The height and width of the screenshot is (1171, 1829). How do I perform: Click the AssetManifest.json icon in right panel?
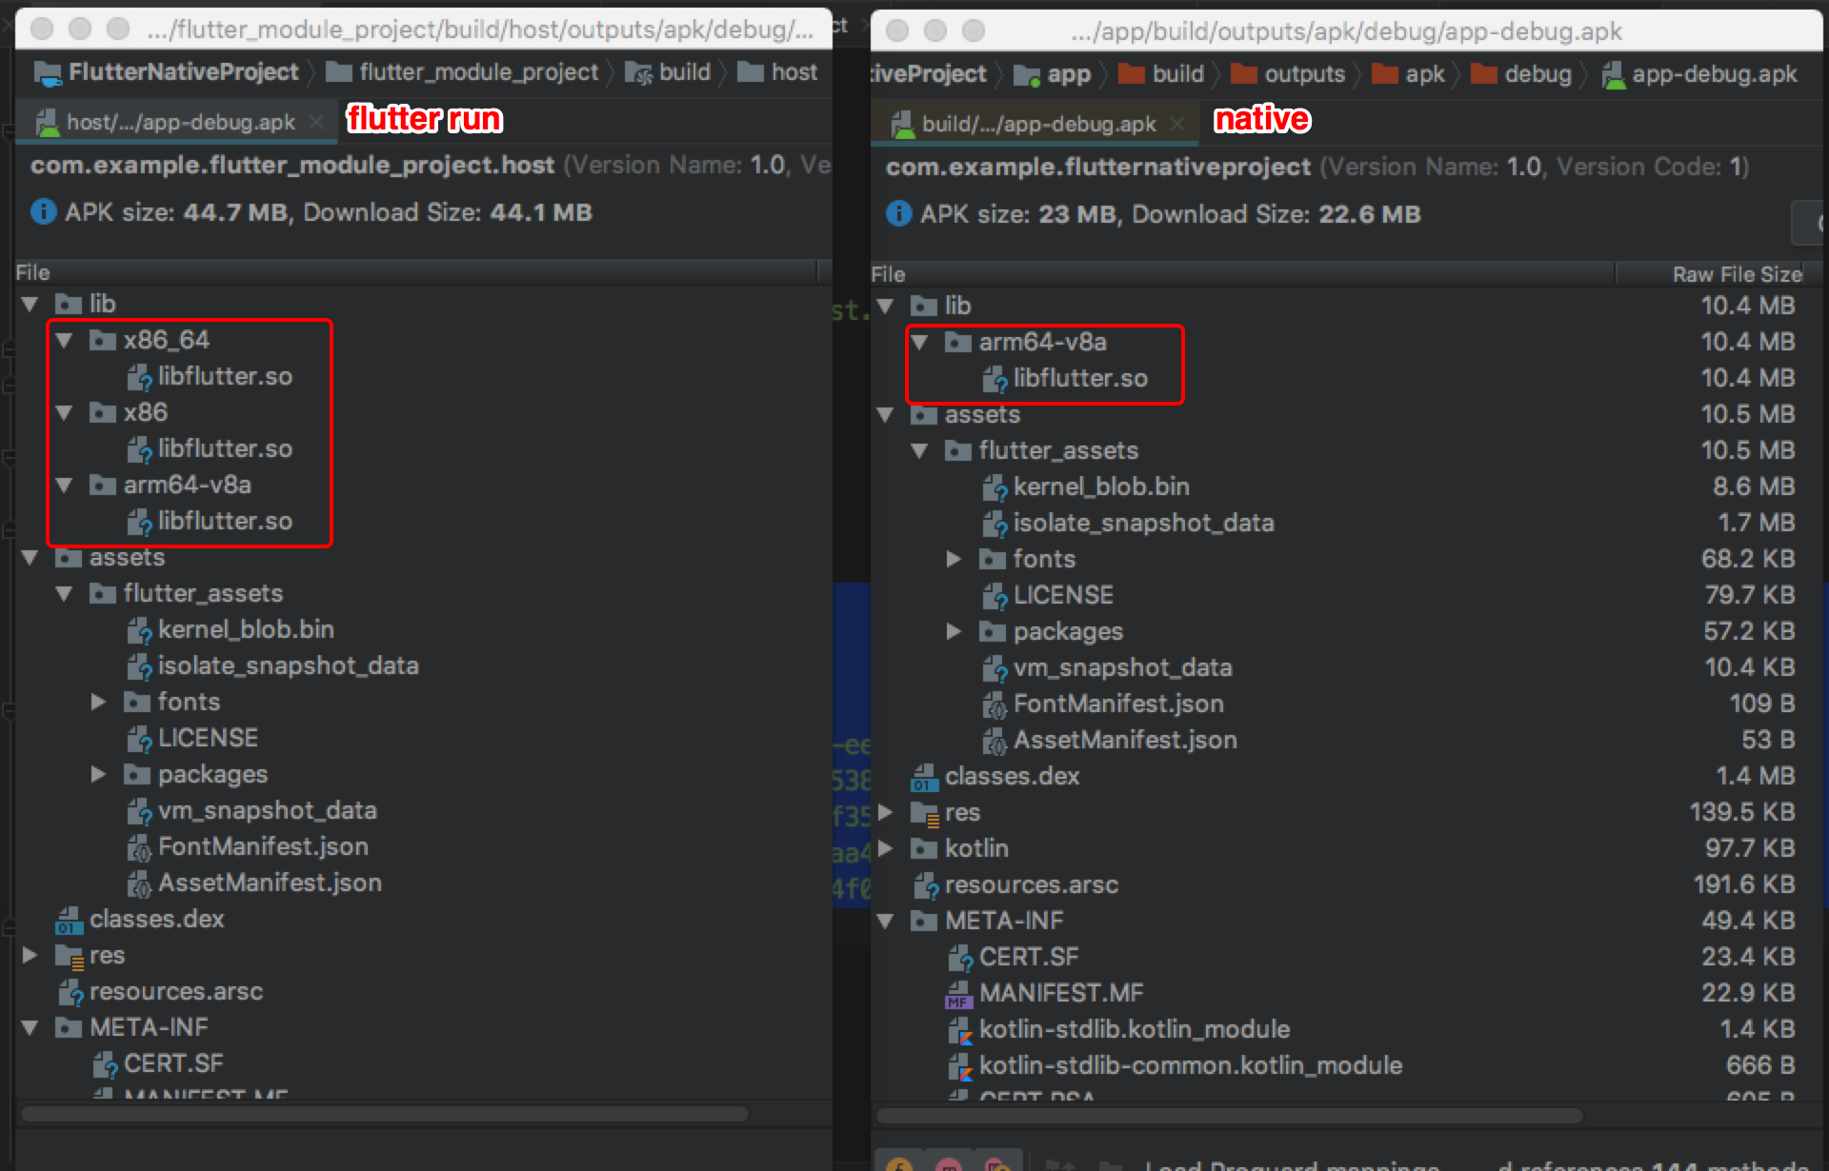point(994,741)
